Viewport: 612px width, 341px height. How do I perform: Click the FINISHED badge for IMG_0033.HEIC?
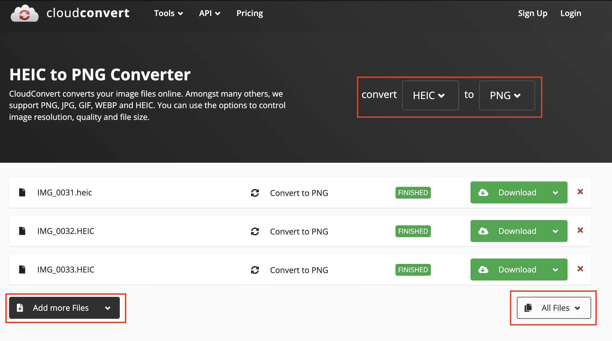click(x=413, y=270)
